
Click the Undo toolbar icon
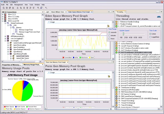(30, 8)
